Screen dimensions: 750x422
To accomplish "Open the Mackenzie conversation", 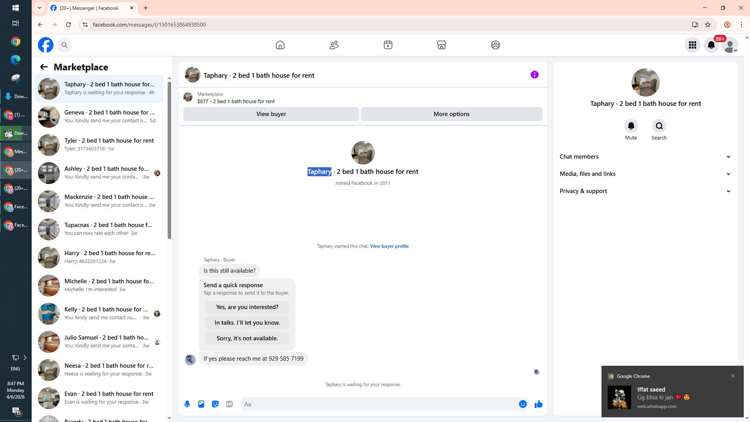I will [x=99, y=201].
